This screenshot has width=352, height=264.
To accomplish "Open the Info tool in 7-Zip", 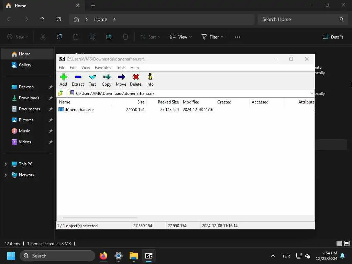I will point(150,80).
